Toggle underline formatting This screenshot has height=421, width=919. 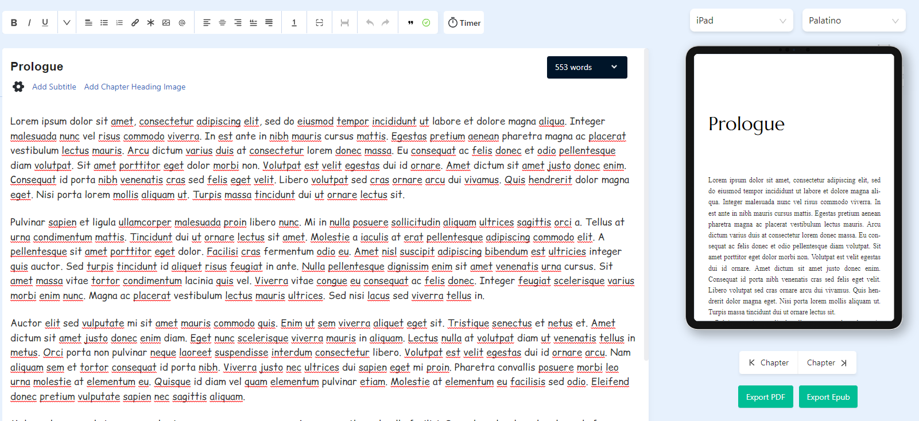45,23
